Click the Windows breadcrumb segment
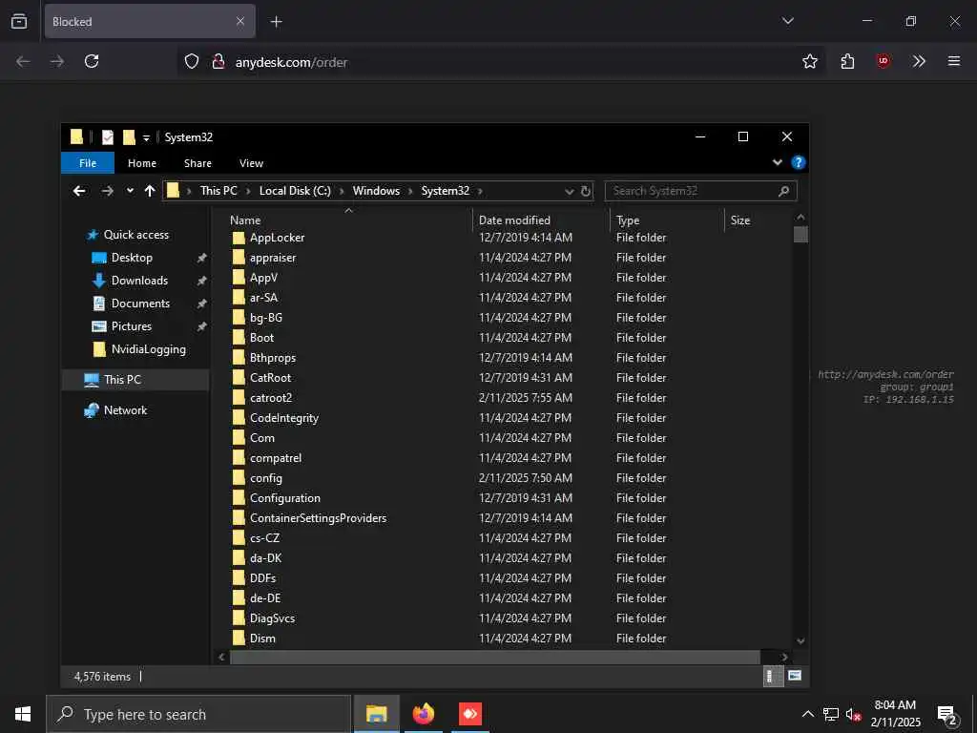Screen dimensions: 977x733 (x=376, y=191)
